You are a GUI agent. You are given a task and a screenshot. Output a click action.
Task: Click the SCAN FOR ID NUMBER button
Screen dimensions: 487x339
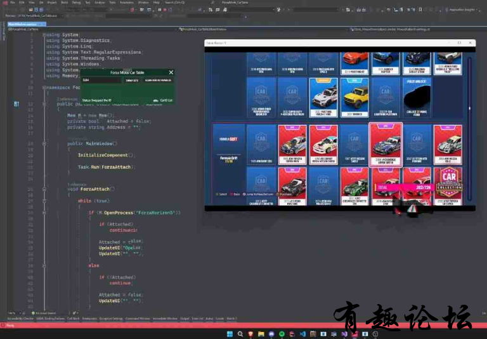(158, 80)
